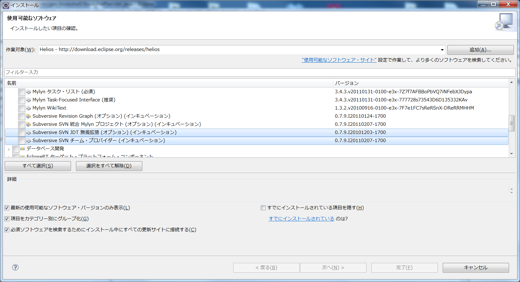This screenshot has width=520, height=282.
Task: Expand the データベース開発 category
Action: (x=9, y=149)
